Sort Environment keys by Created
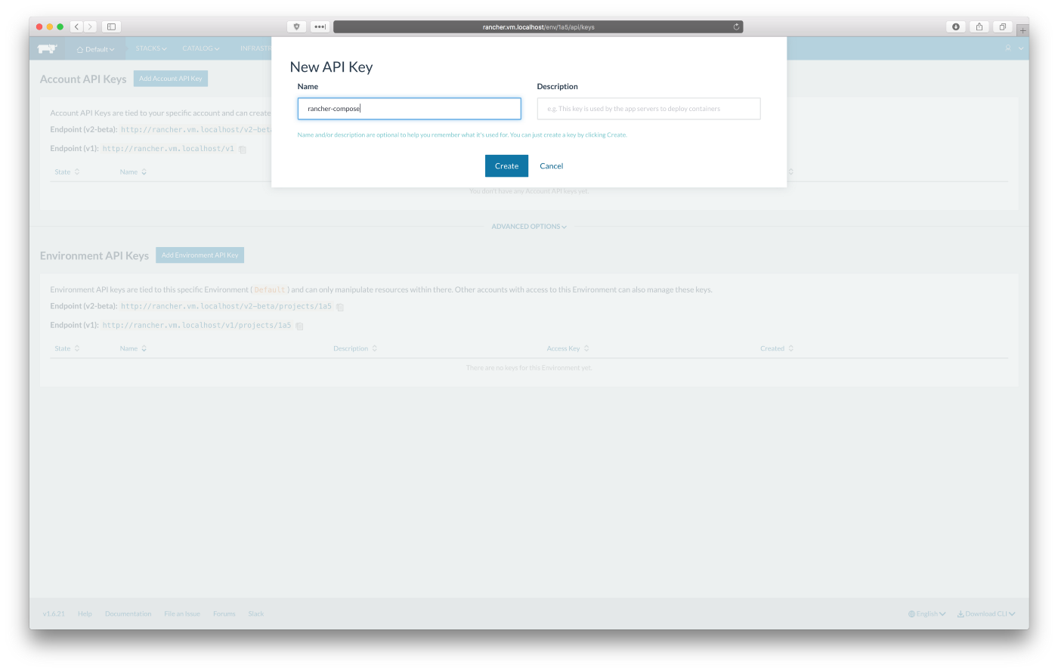 click(777, 348)
